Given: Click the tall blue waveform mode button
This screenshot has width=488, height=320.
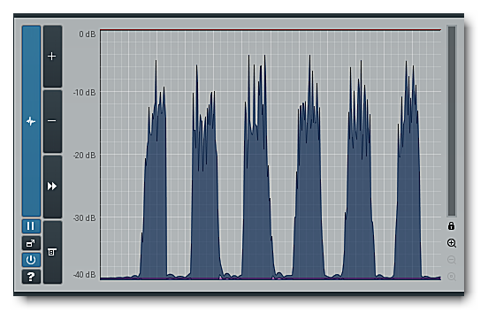Looking at the screenshot, I should click(x=31, y=121).
